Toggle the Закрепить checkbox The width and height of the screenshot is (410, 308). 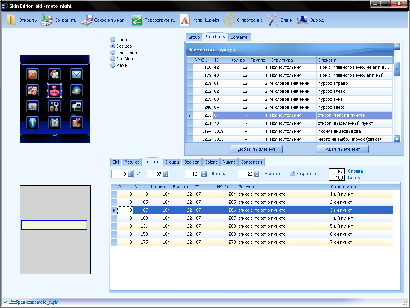click(x=293, y=174)
